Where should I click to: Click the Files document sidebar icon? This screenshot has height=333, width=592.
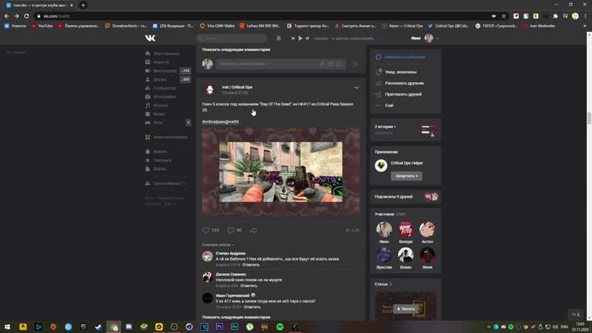[147, 169]
